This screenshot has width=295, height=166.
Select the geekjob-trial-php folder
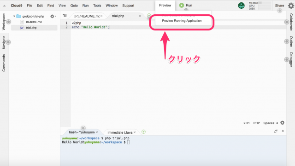pos(33,17)
